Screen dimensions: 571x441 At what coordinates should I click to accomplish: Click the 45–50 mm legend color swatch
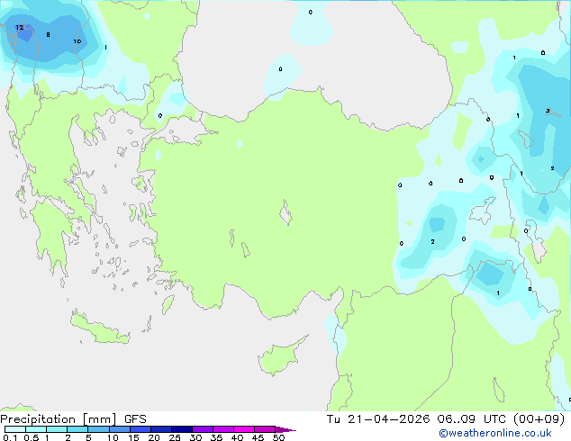point(265,429)
